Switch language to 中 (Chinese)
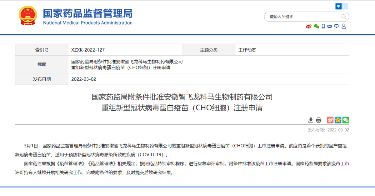This screenshot has height=196, width=375. (x=338, y=6)
